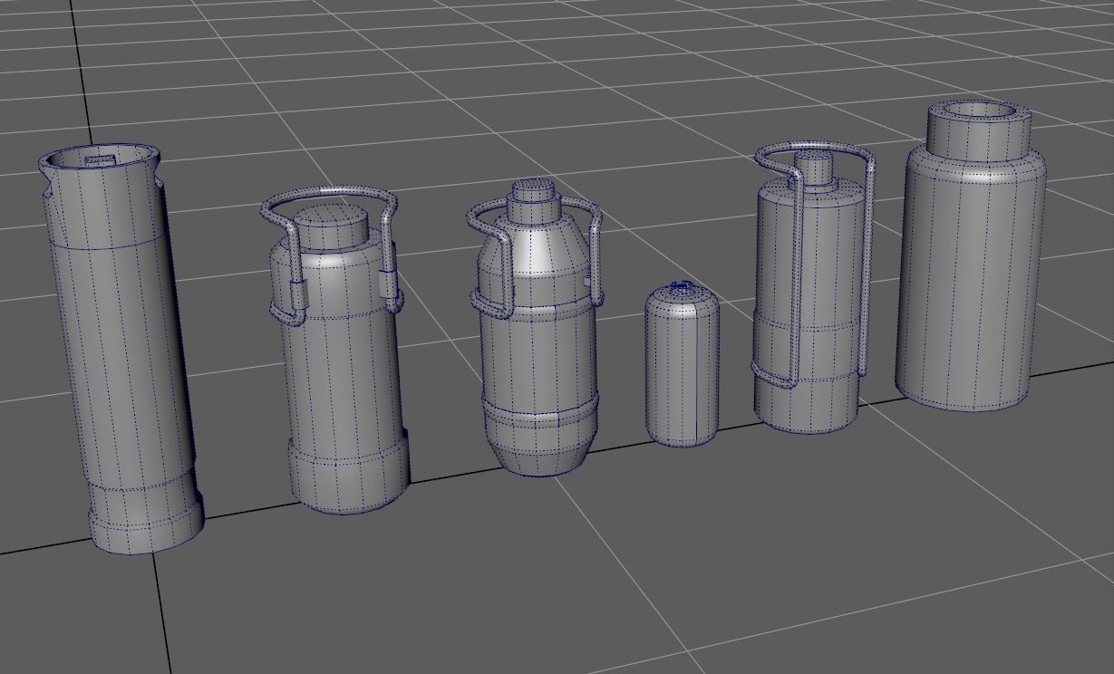1114x674 pixels.
Task: Select the wide-neck jar model without a handle
Action: tap(970, 255)
